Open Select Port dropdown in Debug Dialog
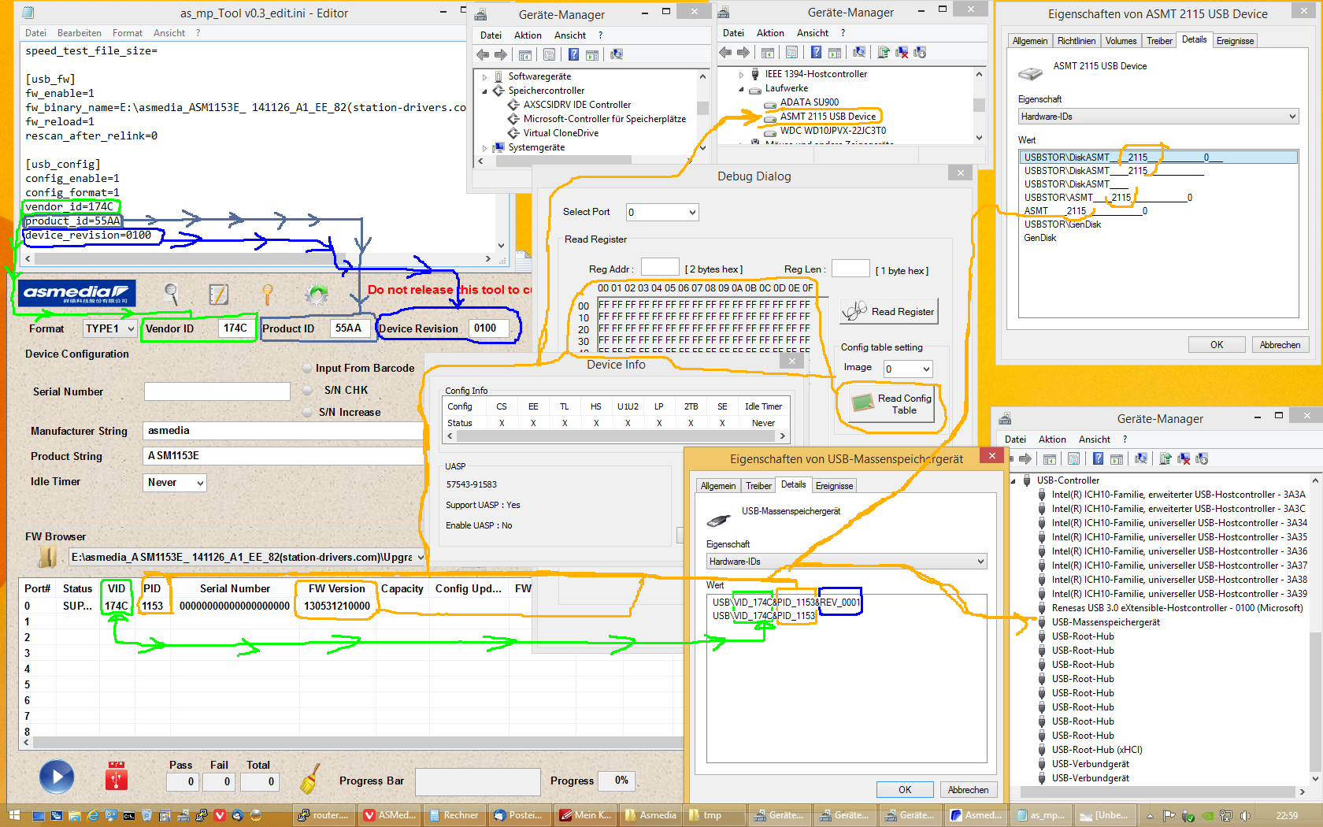1323x827 pixels. click(x=662, y=212)
